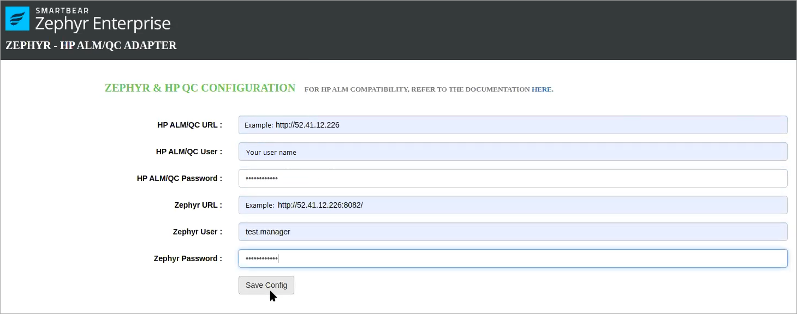Open the HERE documentation link

coord(541,89)
